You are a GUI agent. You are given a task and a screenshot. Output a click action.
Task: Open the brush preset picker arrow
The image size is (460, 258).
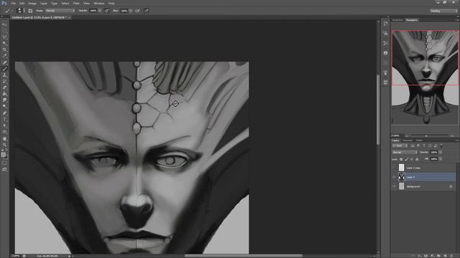pos(24,11)
